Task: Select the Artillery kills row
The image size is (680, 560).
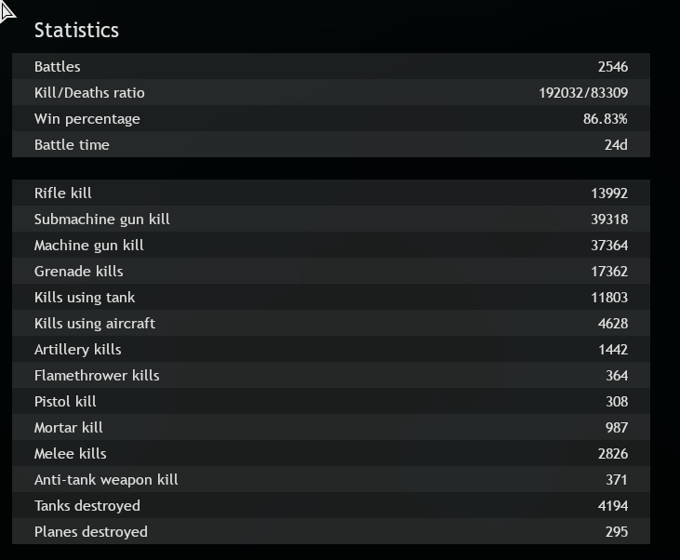Action: [x=331, y=350]
